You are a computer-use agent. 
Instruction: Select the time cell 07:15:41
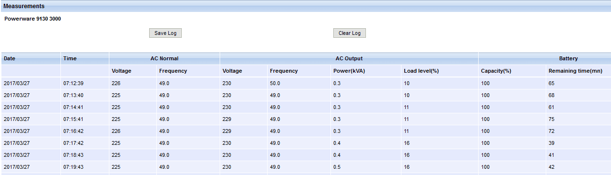(x=73, y=119)
